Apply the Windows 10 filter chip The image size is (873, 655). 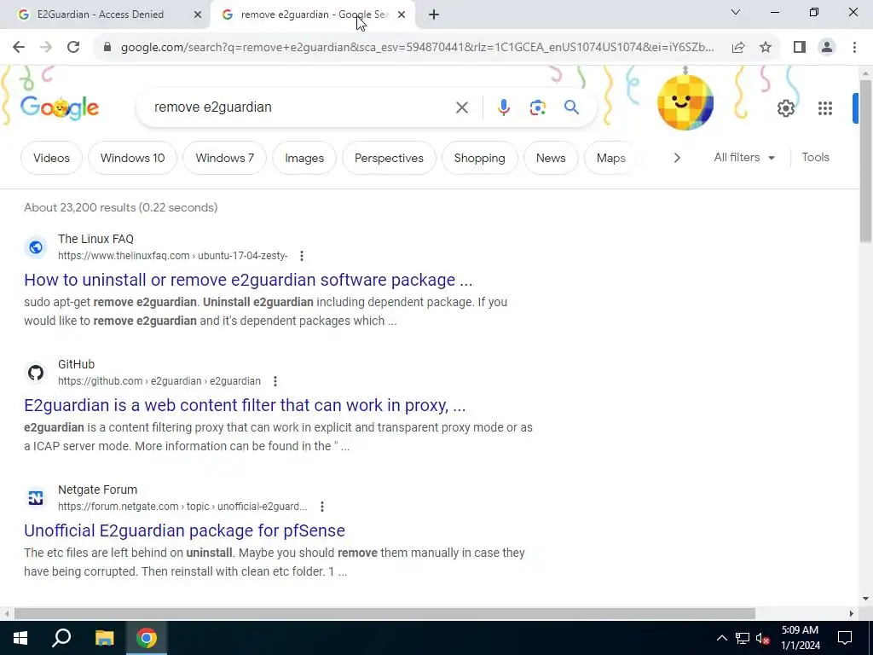[x=132, y=158]
